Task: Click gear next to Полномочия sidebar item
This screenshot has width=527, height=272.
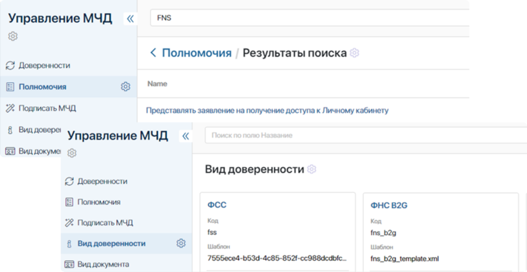Action: (x=126, y=87)
